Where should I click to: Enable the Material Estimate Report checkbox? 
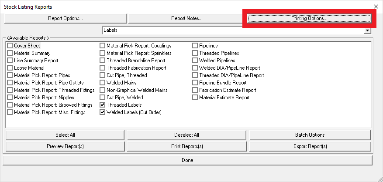point(195,98)
